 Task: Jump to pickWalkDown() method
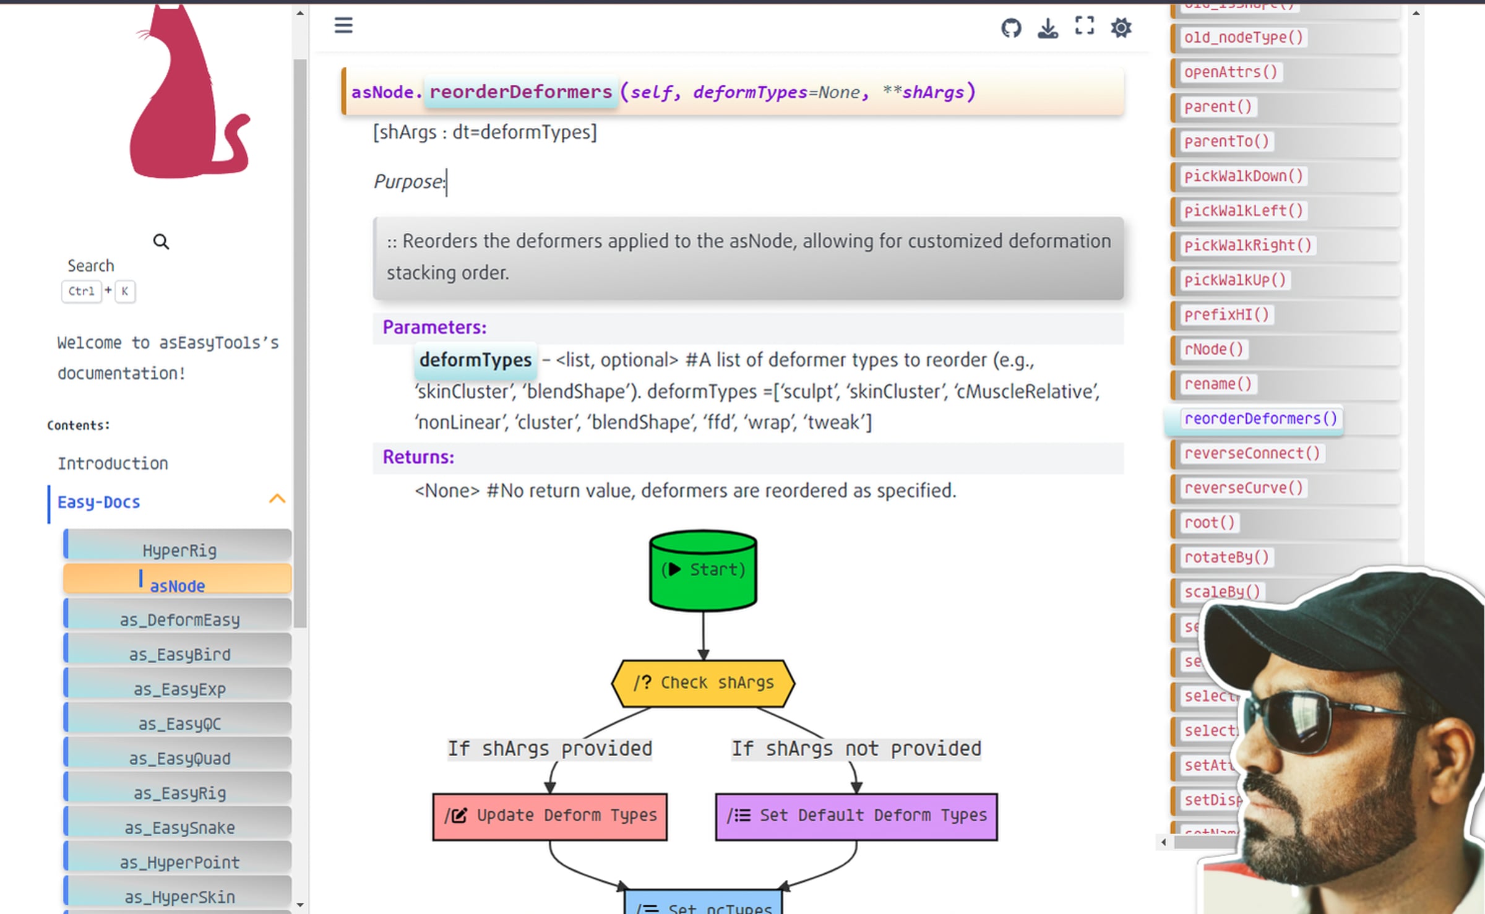(1244, 176)
